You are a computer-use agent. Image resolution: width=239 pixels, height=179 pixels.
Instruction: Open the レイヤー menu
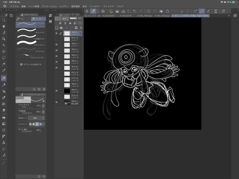coord(64,6)
